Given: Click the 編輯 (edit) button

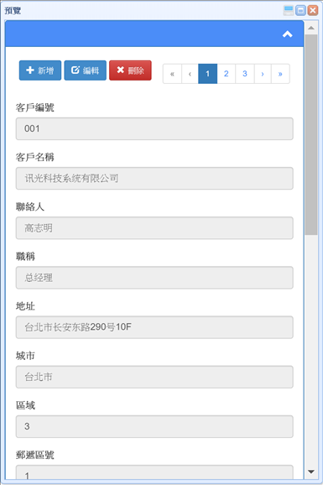Looking at the screenshot, I should tap(85, 70).
